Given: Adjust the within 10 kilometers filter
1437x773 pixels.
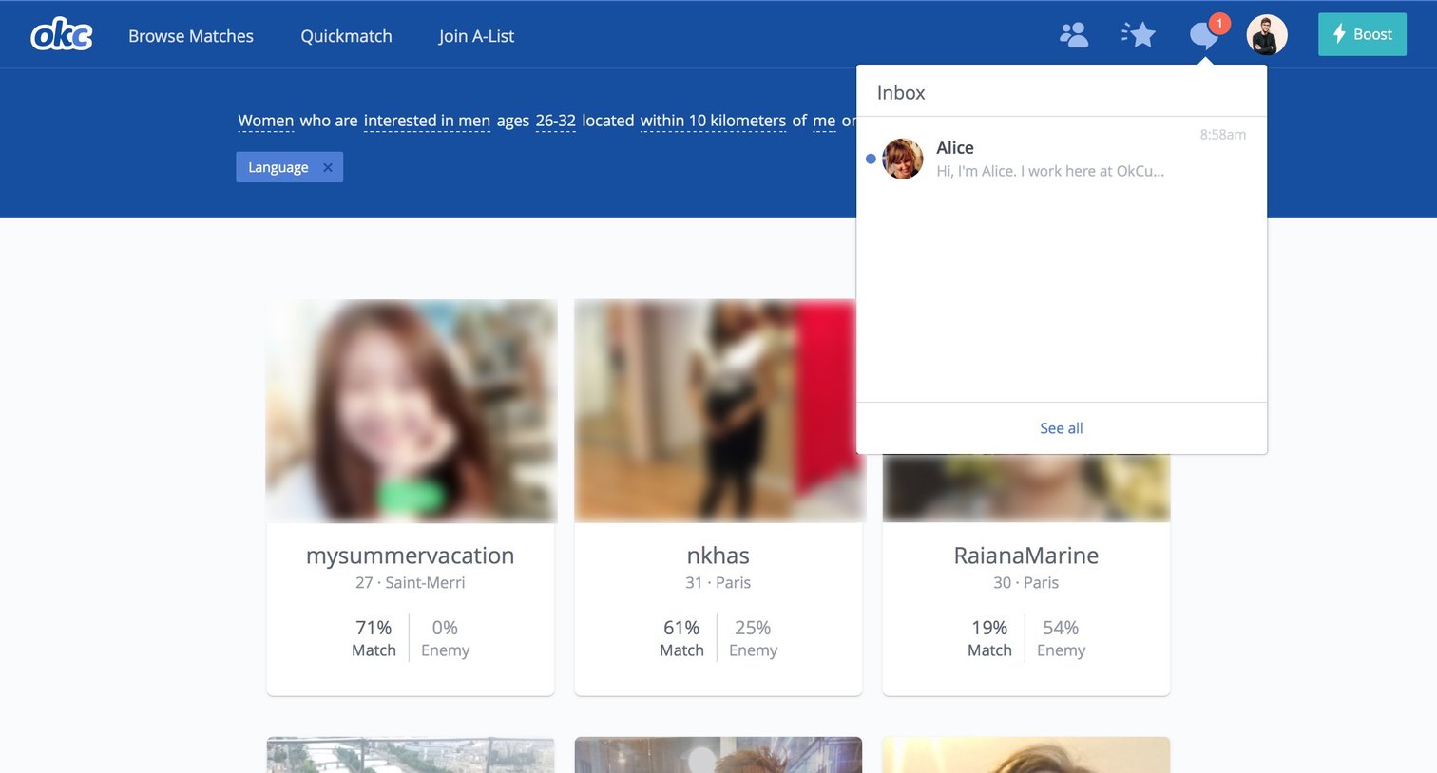Looking at the screenshot, I should point(713,121).
